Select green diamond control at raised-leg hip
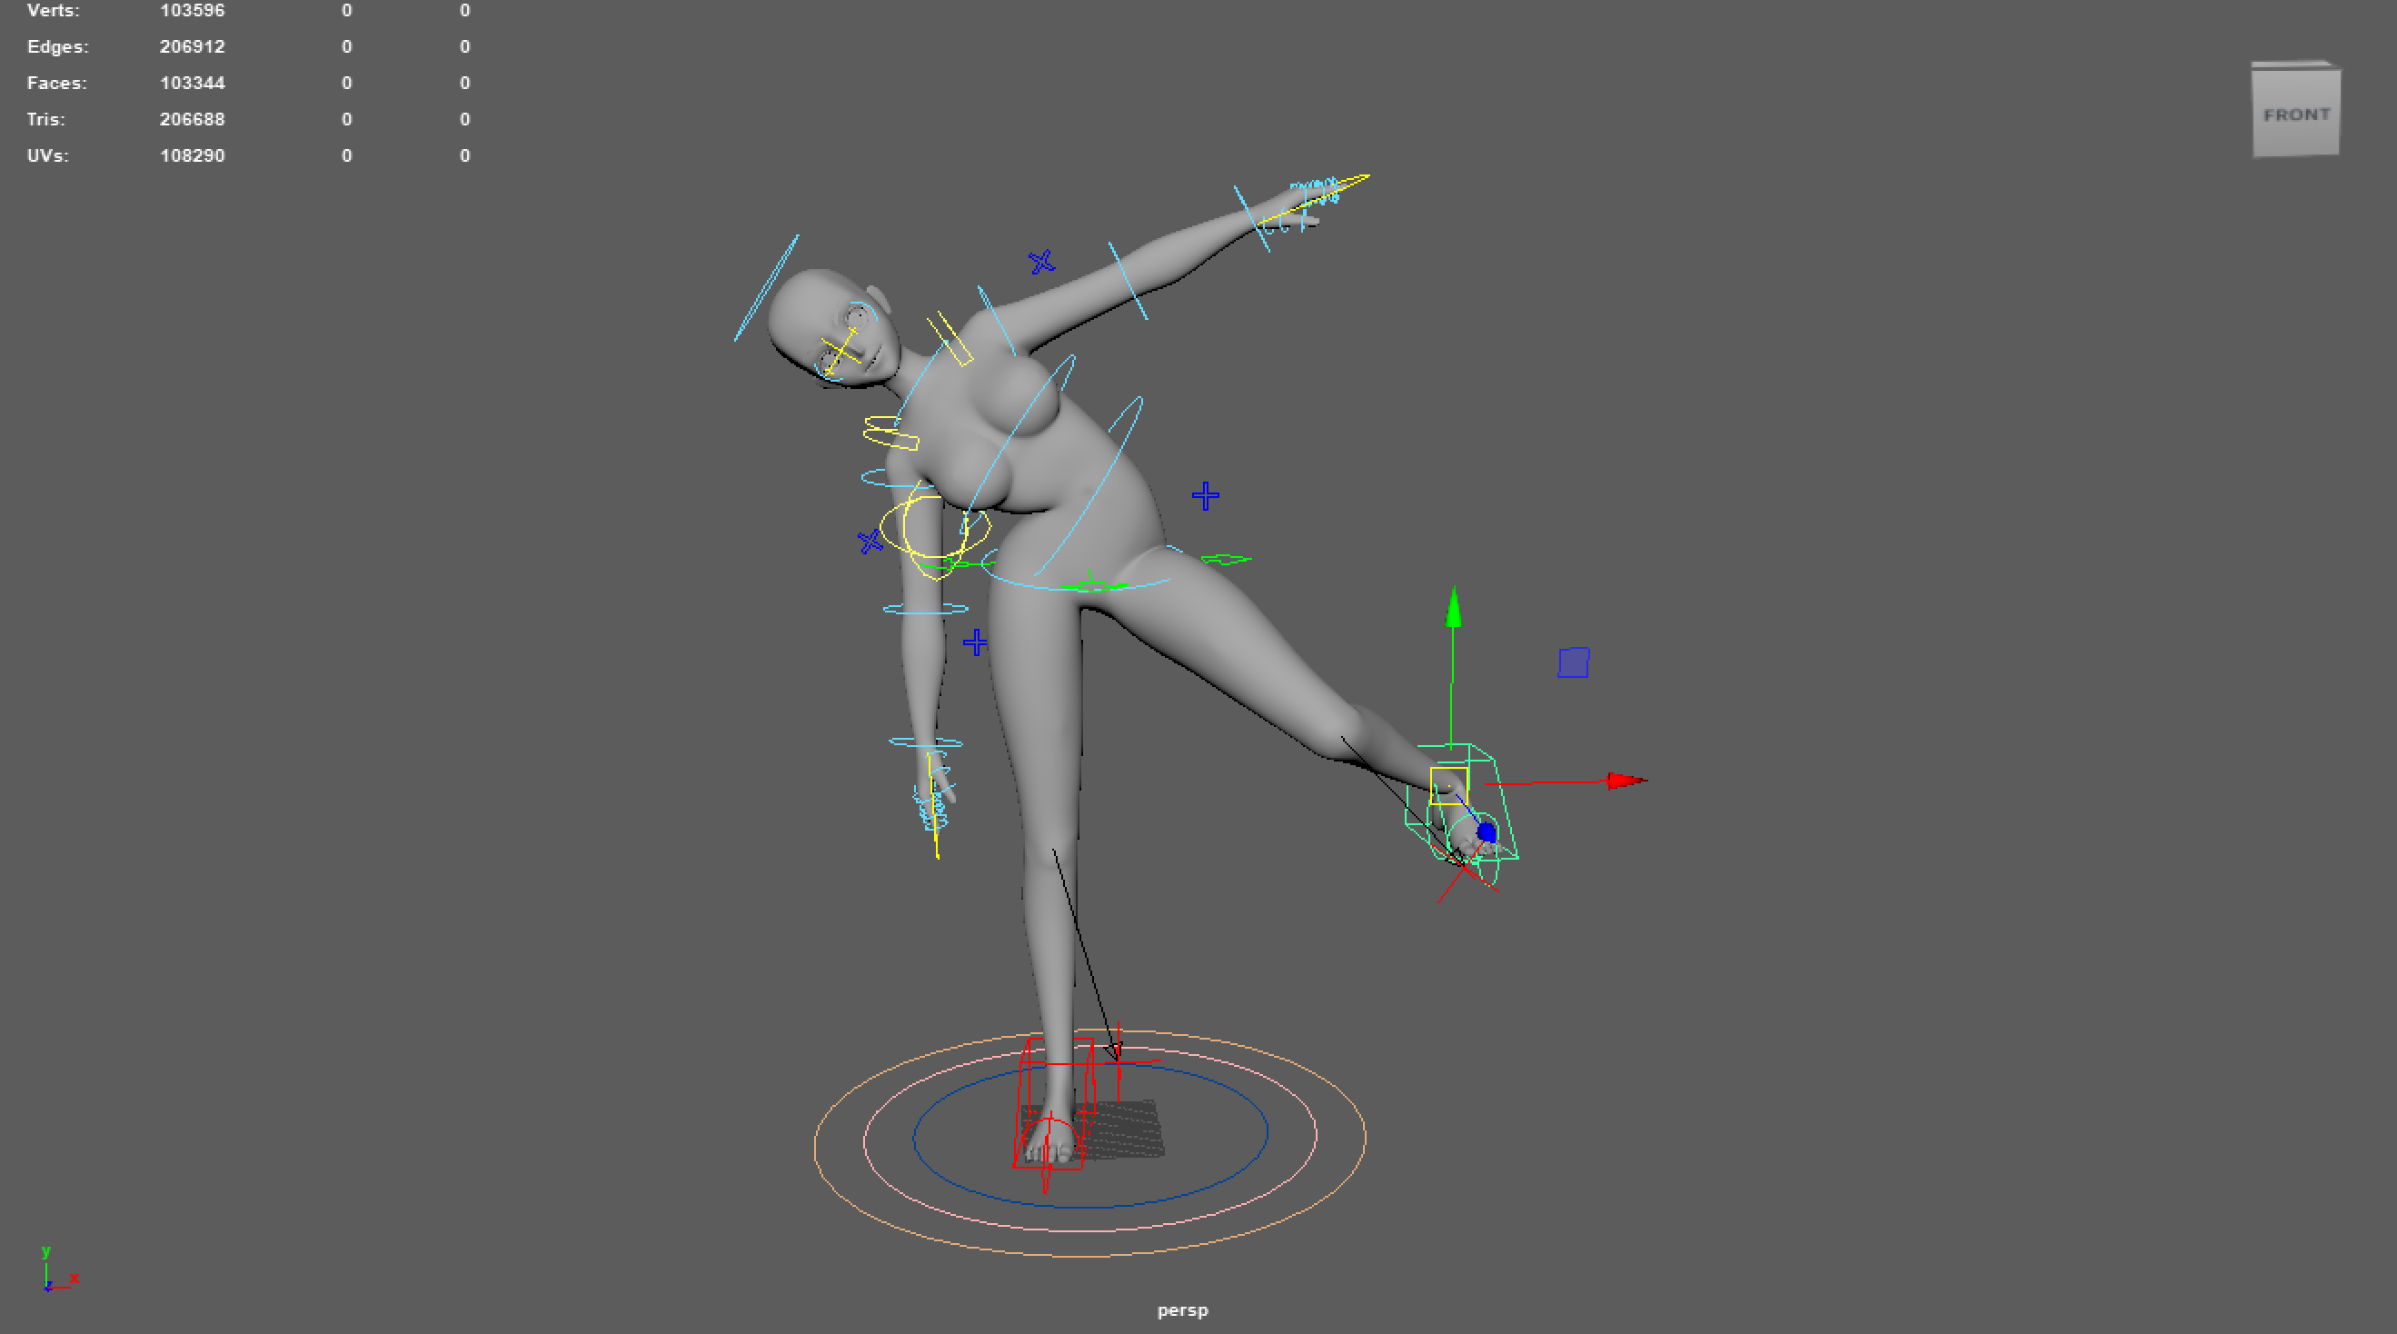This screenshot has height=1334, width=2397. [1226, 560]
